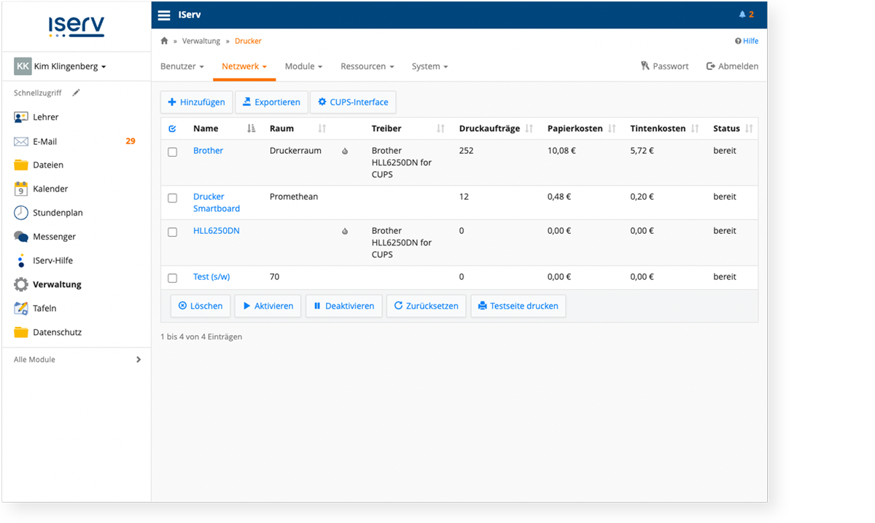The width and height of the screenshot is (875, 523).
Task: Click Abmelden to log out
Action: click(x=732, y=66)
